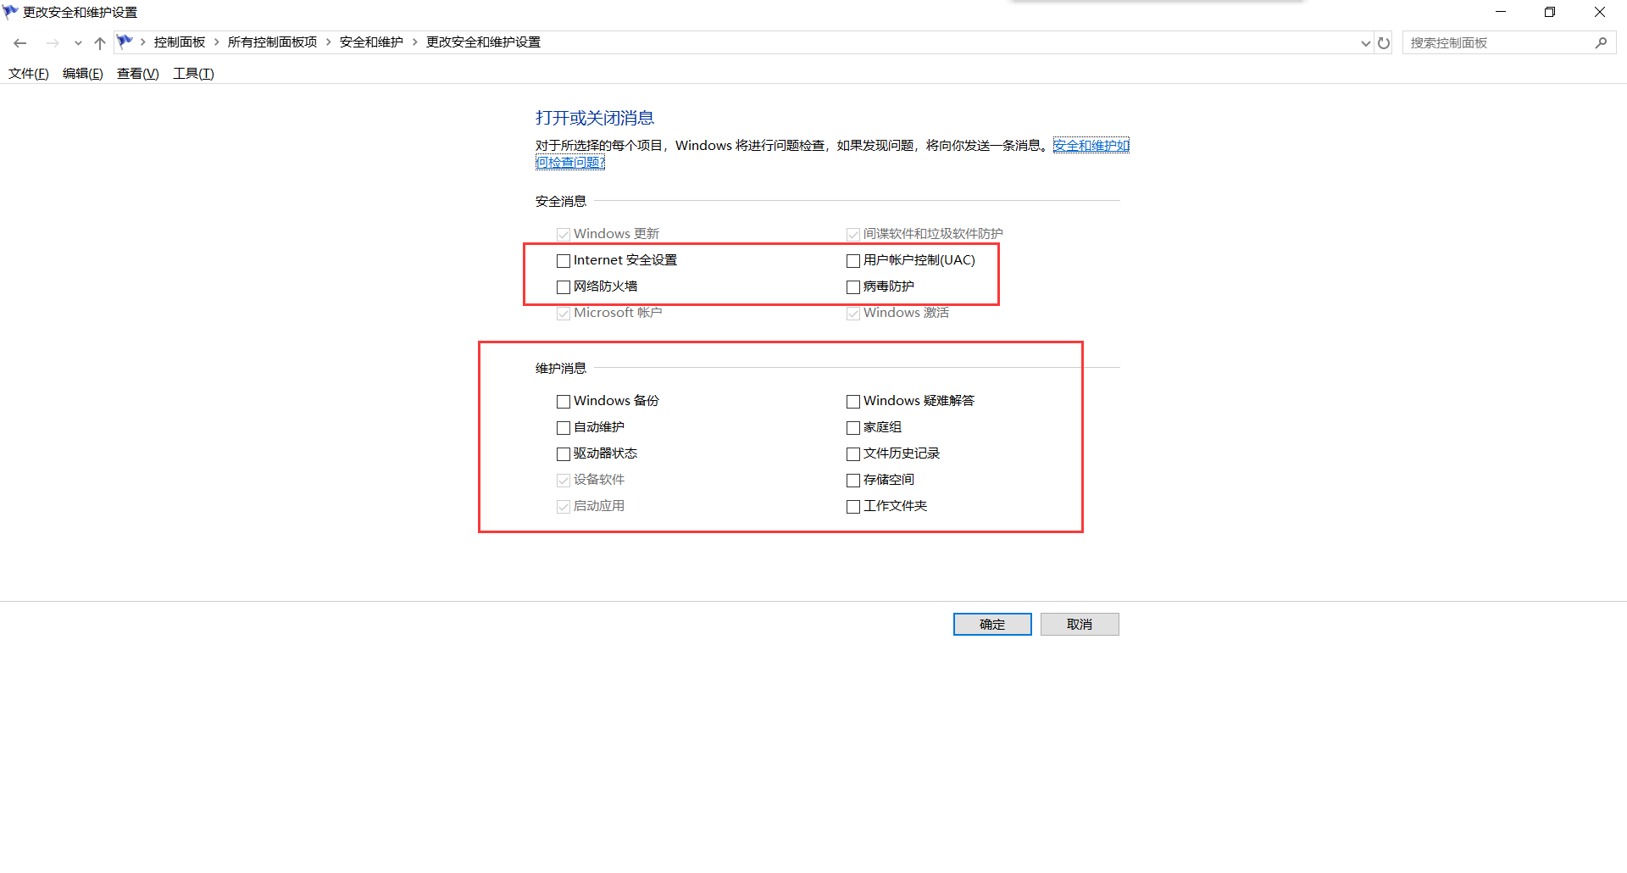
Task: Tick the 存储空间 checkbox
Action: 853,481
